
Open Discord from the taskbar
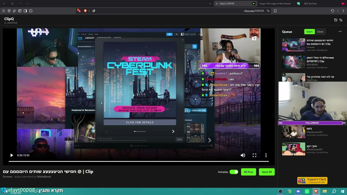click(298, 191)
